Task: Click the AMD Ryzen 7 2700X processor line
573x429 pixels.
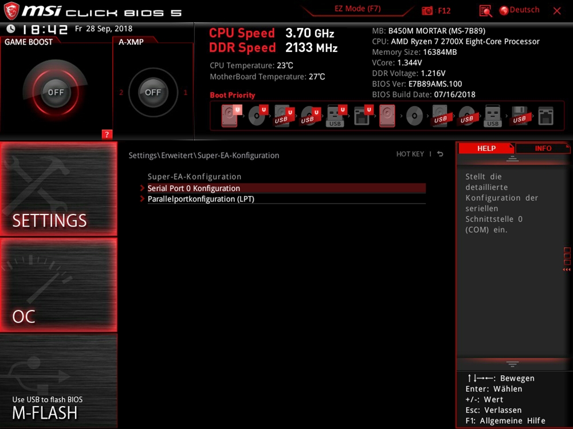Action: (456, 42)
